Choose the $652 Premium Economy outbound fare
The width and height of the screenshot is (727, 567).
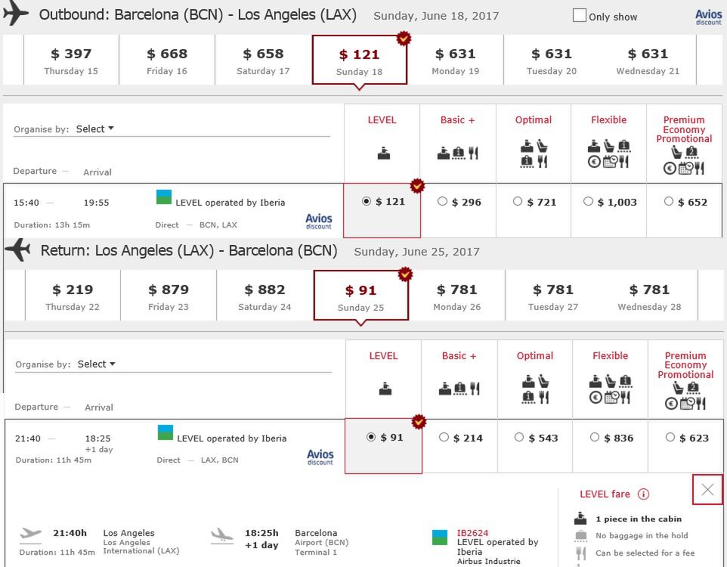pos(669,202)
